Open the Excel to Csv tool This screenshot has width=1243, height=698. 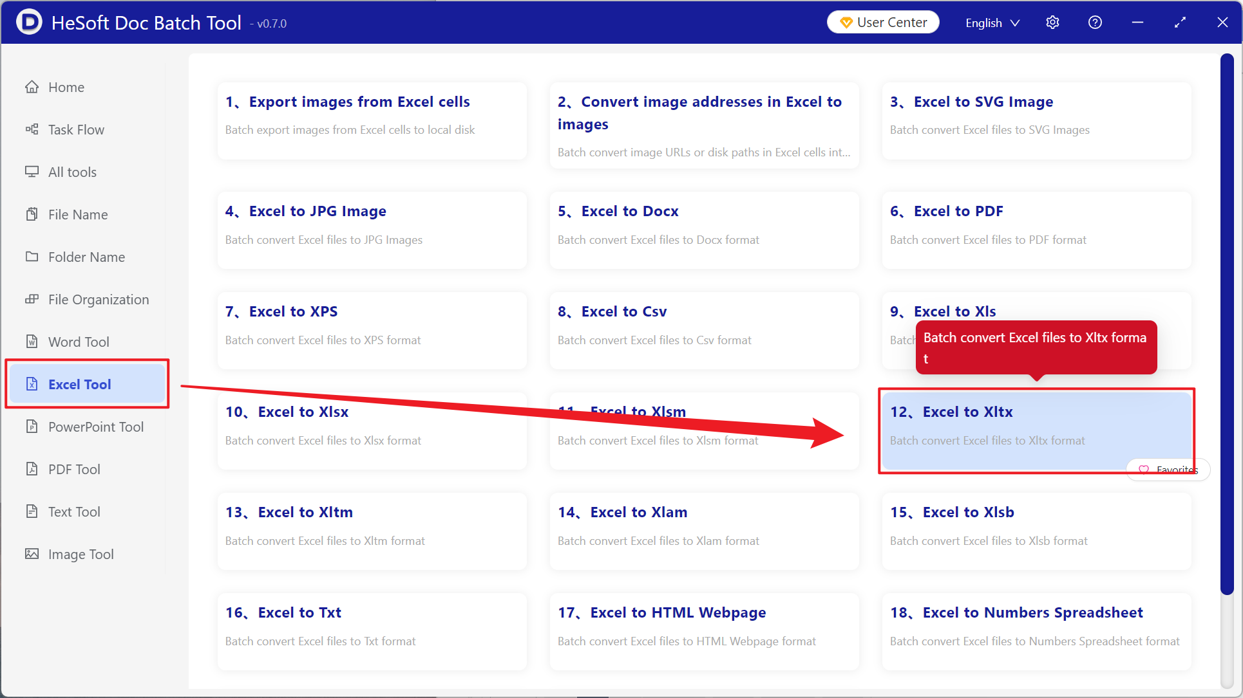click(x=705, y=331)
